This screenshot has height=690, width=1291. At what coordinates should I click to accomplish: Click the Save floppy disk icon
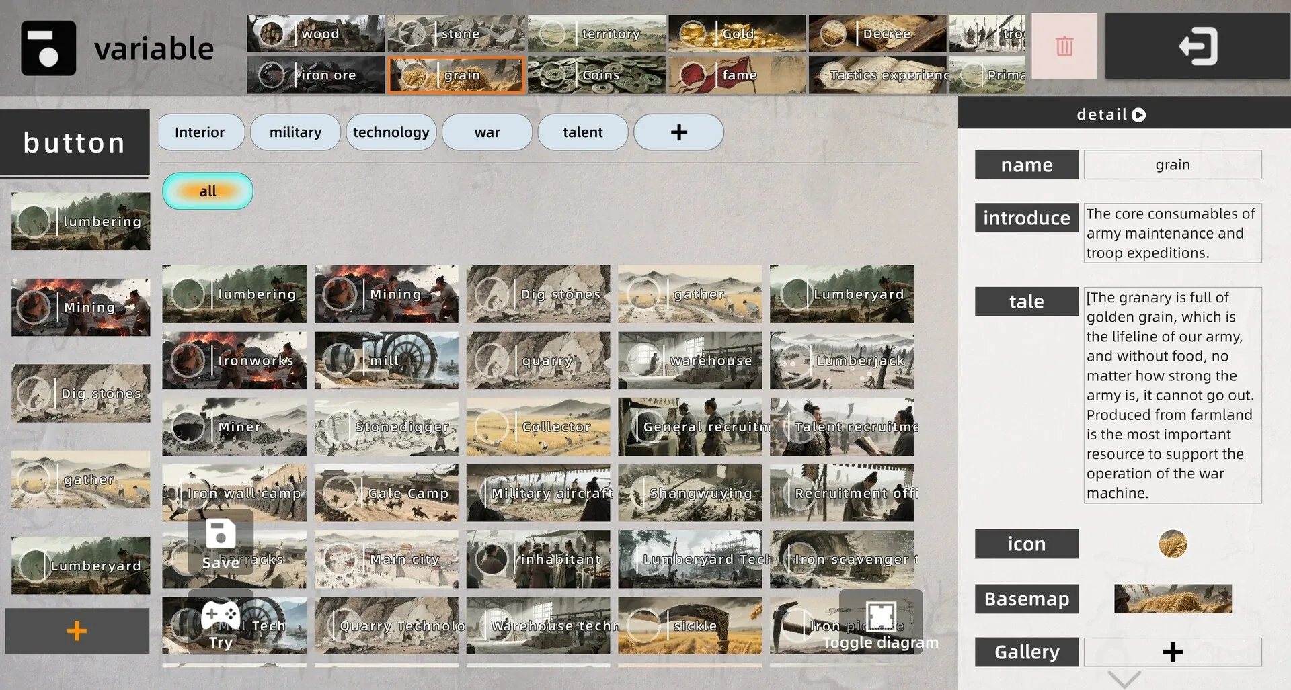pyautogui.click(x=221, y=535)
